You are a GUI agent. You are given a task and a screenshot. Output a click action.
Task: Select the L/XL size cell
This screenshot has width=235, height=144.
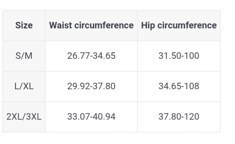tap(24, 86)
